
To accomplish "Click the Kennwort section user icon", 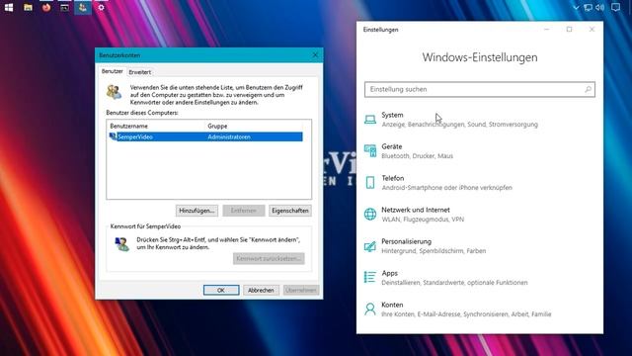I will coord(121,244).
